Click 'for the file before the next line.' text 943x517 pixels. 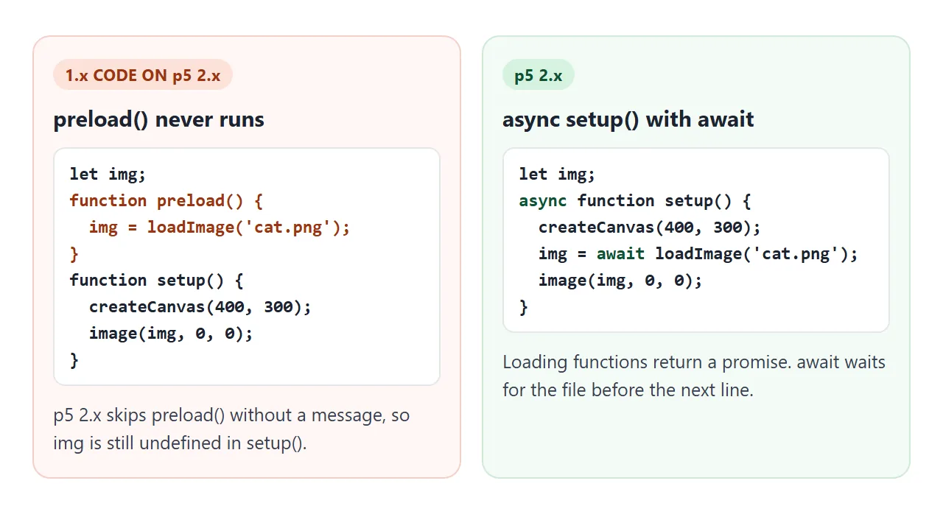(x=628, y=390)
